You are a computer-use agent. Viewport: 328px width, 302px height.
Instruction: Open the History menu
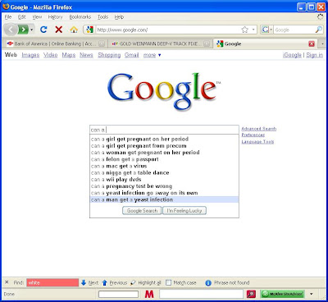point(55,17)
